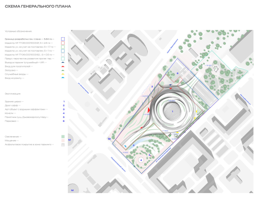Screen dimensions: 258x199
Task: Click number 1 on the circus dome
Action: pos(172,111)
